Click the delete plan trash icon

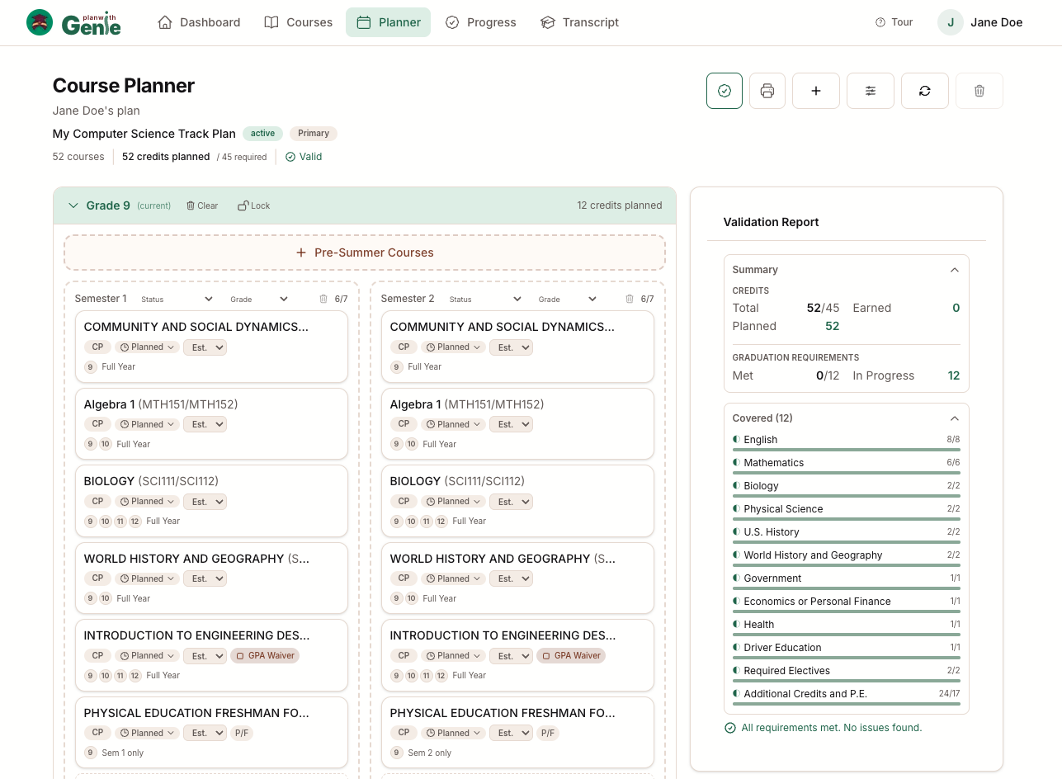click(x=979, y=91)
